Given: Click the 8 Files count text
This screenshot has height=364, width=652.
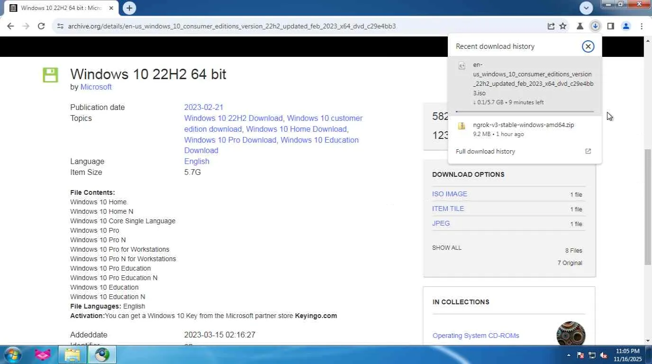Looking at the screenshot, I should click(574, 251).
